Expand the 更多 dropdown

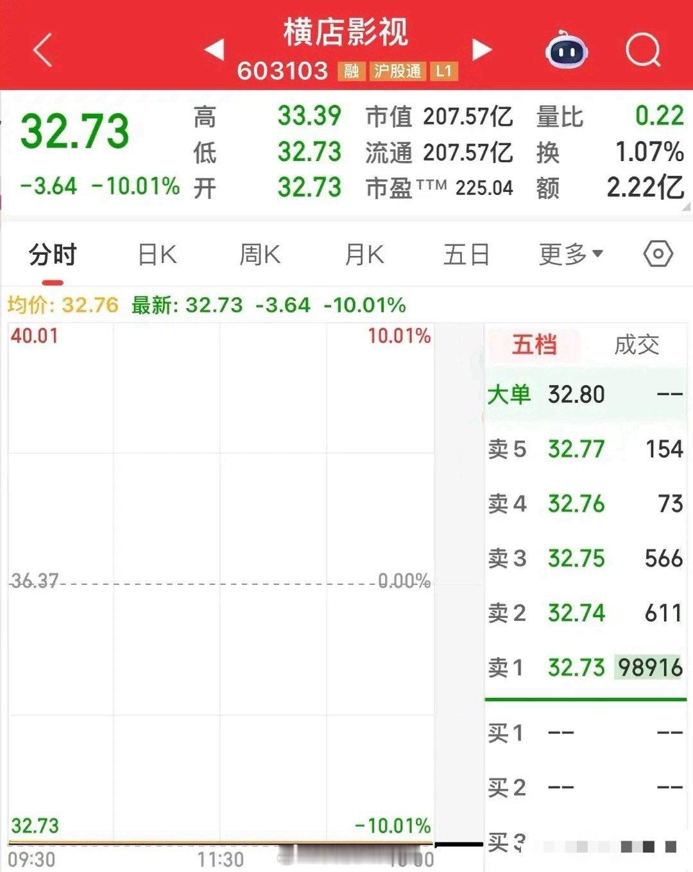click(x=570, y=255)
